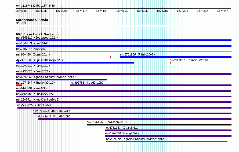
Task: Select the purple bar under nsv4758320 (Quan2021)
Action: tap(124, 74)
